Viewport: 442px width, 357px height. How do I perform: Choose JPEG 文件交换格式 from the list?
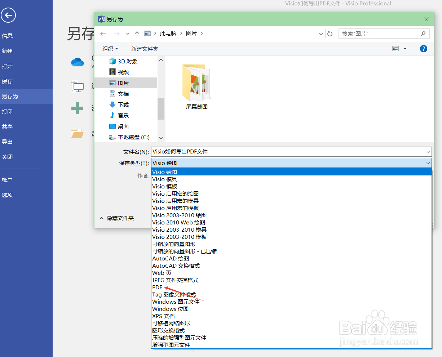click(x=291, y=280)
